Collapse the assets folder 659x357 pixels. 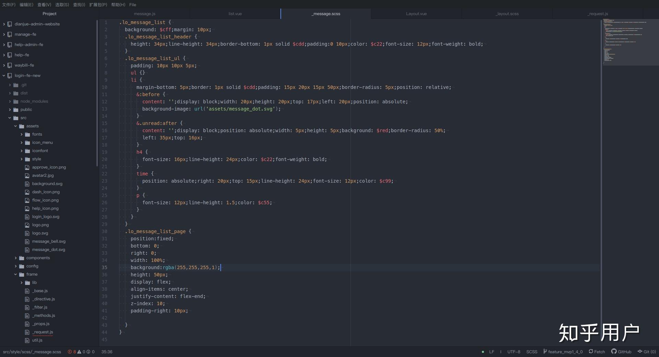32,126
